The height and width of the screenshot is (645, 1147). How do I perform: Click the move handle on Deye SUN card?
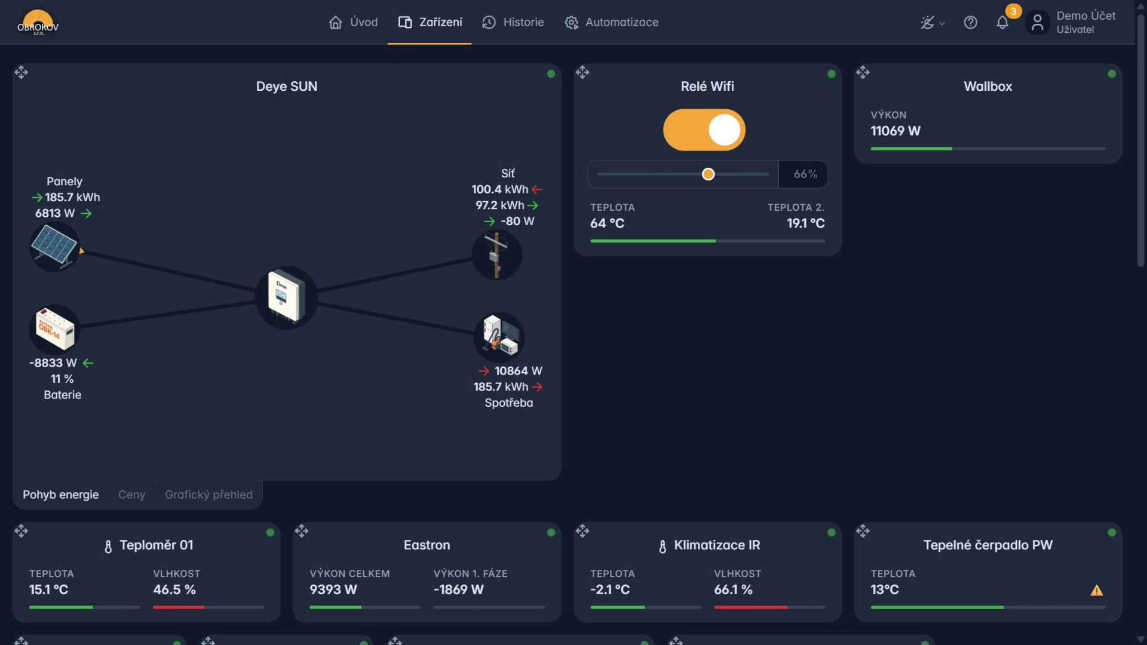click(22, 72)
